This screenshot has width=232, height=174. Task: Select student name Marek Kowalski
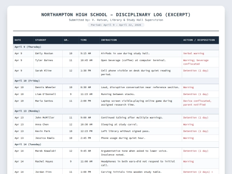[46, 151]
